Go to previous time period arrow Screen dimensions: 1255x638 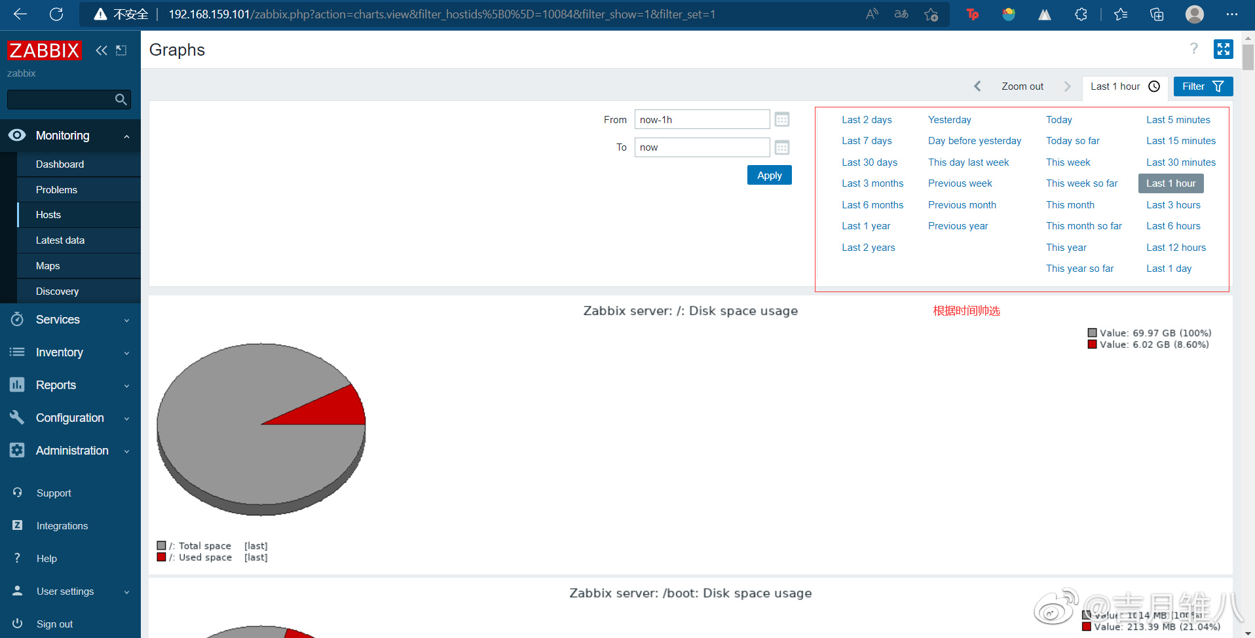[977, 86]
